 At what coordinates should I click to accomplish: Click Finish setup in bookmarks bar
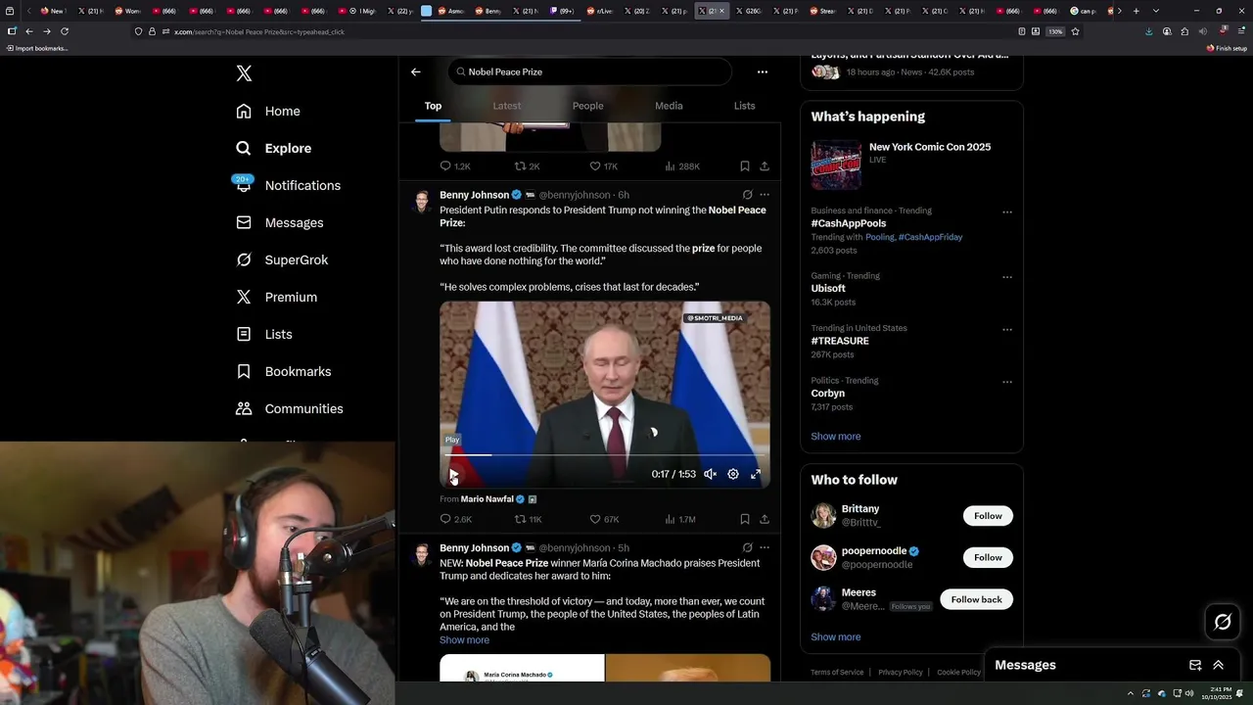pos(1227,48)
